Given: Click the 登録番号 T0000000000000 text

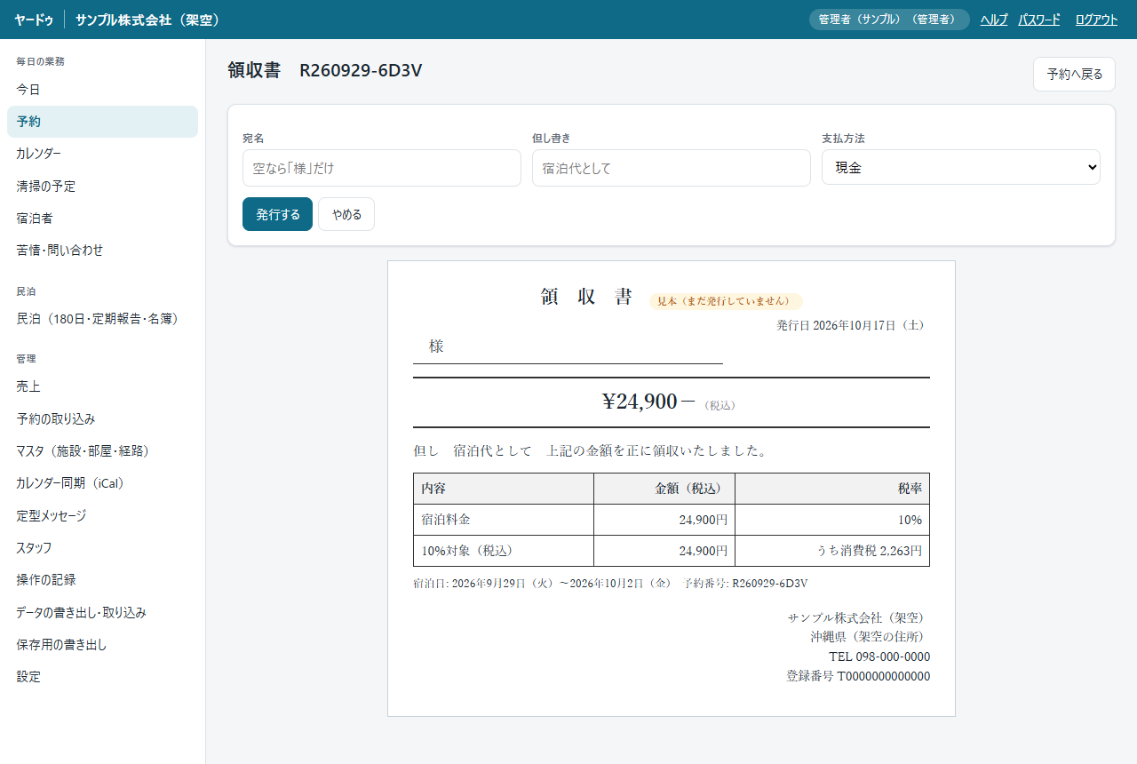Looking at the screenshot, I should [x=858, y=676].
